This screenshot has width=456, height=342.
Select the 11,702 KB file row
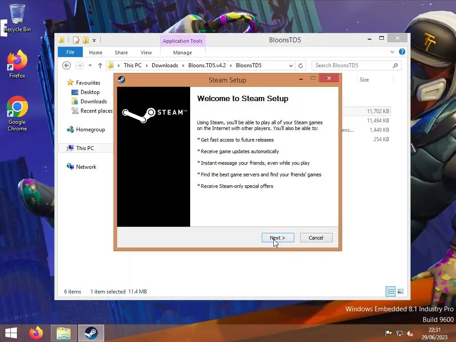pos(366,111)
